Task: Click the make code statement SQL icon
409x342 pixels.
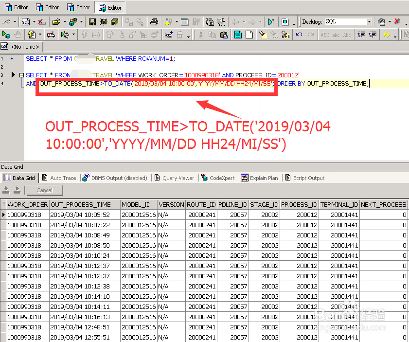Action: [x=210, y=22]
